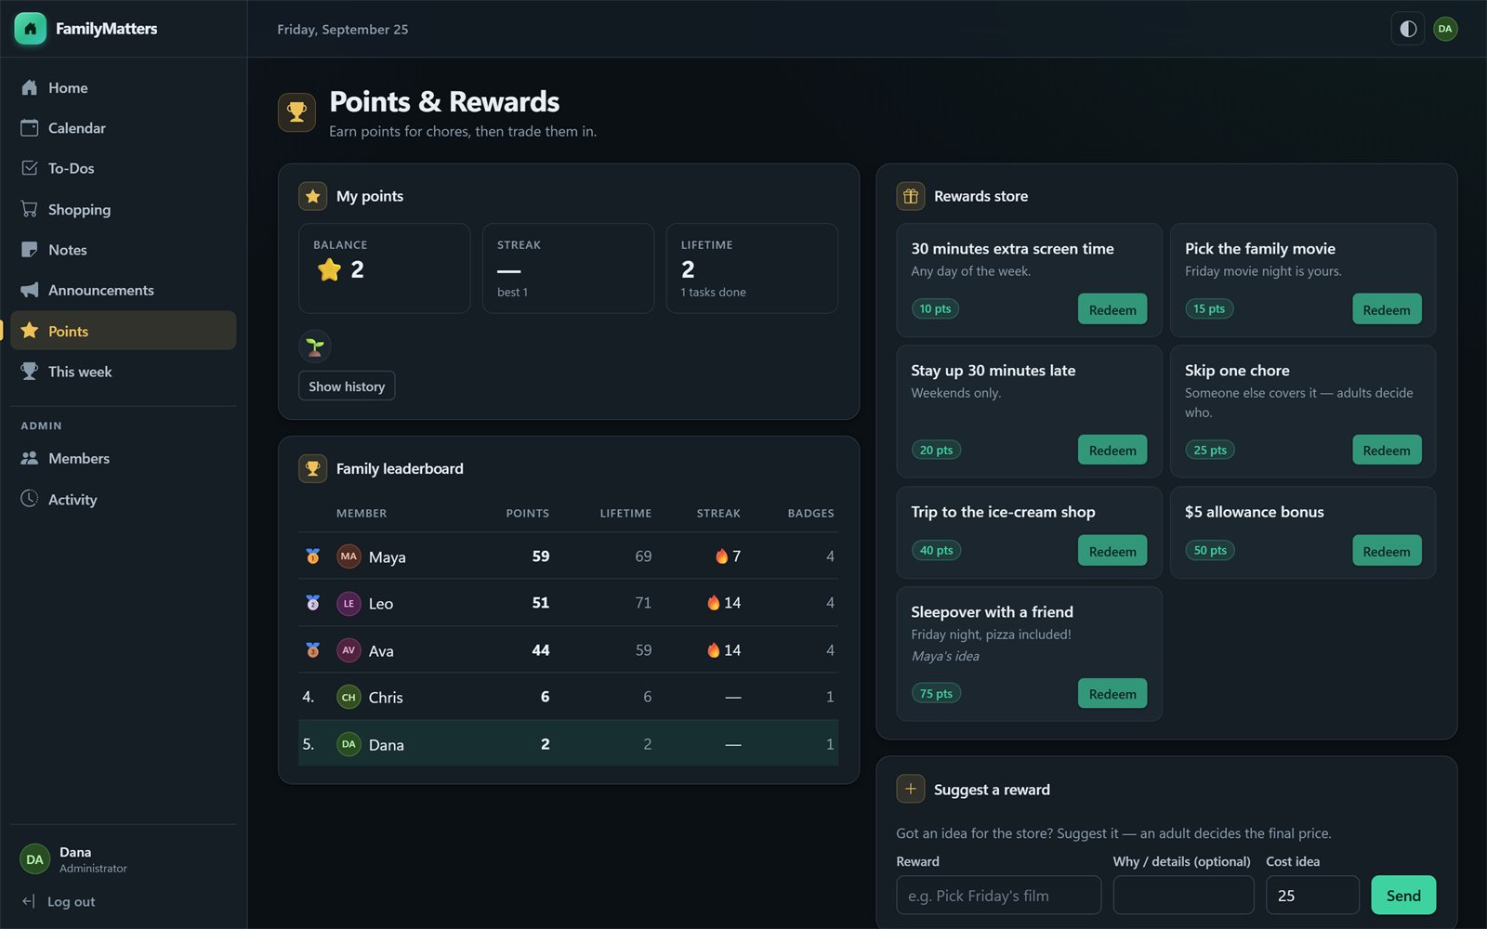Send the reward suggestion
1487x929 pixels.
click(1403, 896)
